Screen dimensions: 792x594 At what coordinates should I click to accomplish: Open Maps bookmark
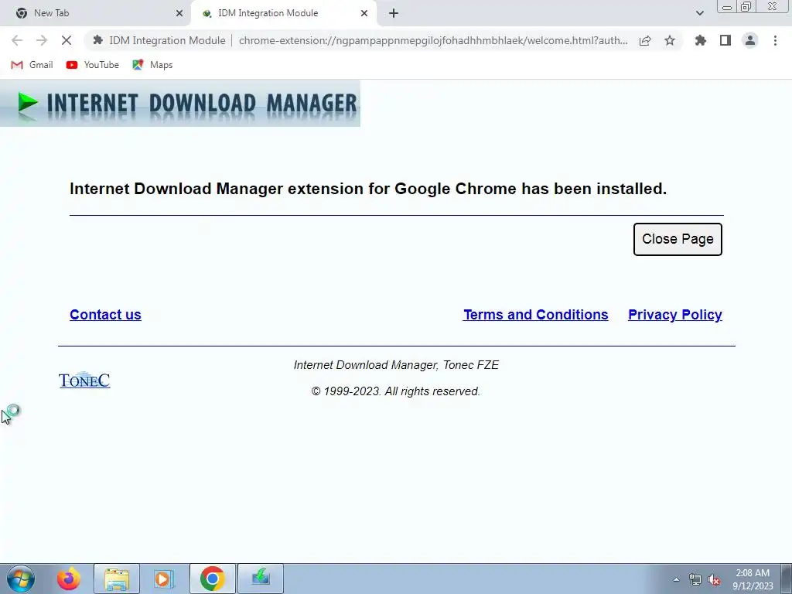coord(152,65)
